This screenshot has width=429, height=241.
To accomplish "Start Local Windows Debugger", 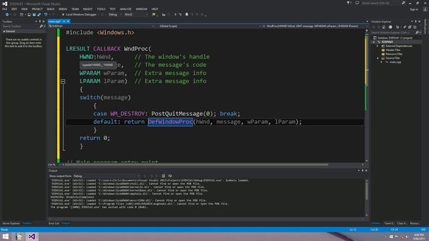I will tap(79, 15).
